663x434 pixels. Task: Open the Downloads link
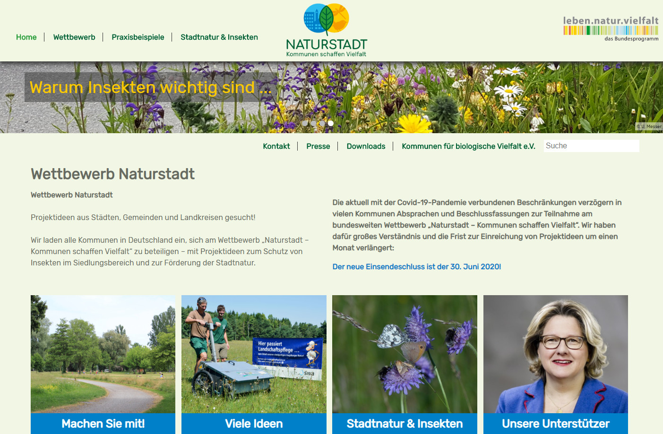click(366, 146)
